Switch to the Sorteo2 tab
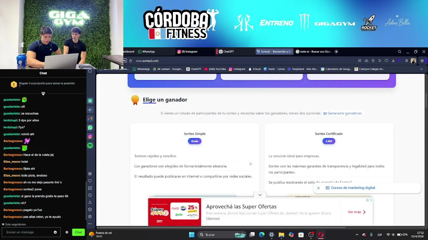428x240 pixels. pos(274,52)
